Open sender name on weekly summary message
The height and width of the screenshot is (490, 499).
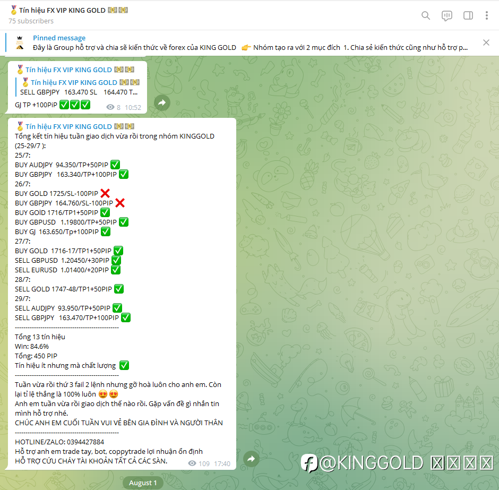click(x=75, y=126)
